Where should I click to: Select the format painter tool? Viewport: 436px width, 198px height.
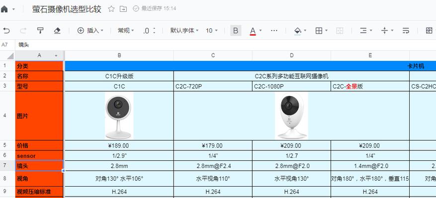[40, 31]
